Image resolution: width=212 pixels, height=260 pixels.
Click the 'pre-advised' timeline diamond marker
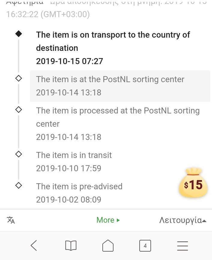coord(19,185)
